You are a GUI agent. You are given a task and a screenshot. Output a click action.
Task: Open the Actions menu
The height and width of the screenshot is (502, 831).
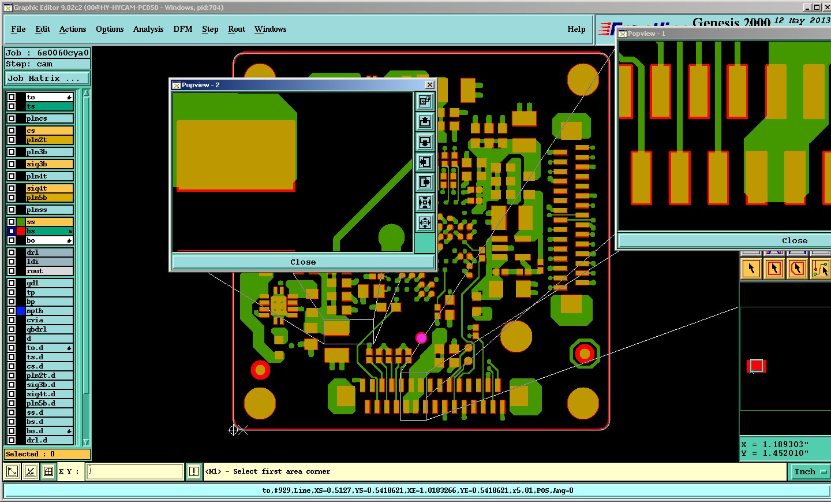click(x=73, y=29)
